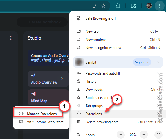Click the Downloads arrow icon
The image size is (166, 139).
(x=79, y=89)
